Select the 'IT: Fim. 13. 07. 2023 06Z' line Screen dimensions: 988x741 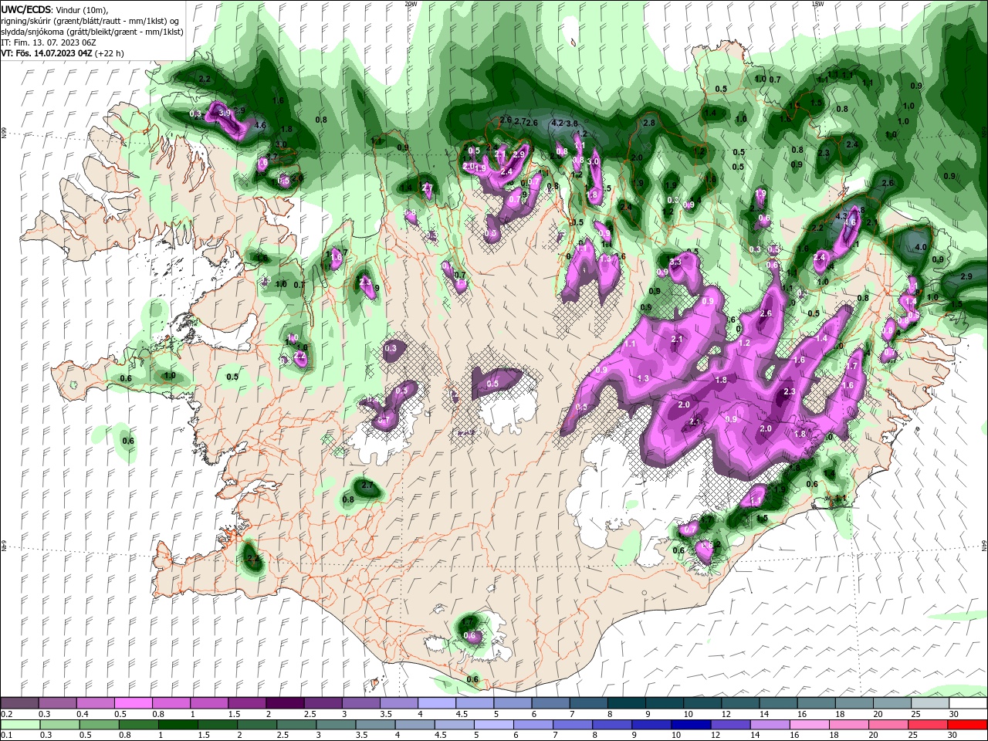click(x=48, y=42)
